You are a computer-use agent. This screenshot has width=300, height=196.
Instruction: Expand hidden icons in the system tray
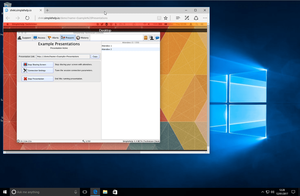262,192
